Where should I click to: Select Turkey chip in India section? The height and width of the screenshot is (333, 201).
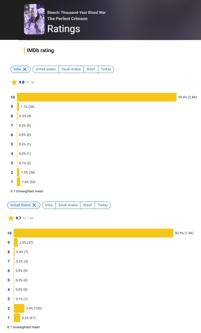tap(106, 69)
